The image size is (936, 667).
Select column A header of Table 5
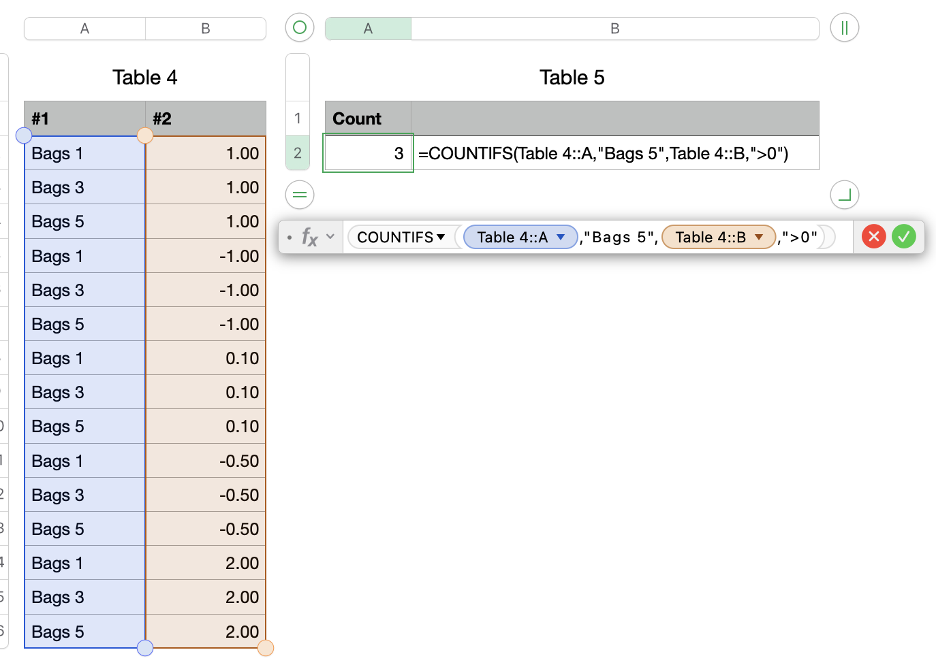pyautogui.click(x=368, y=28)
